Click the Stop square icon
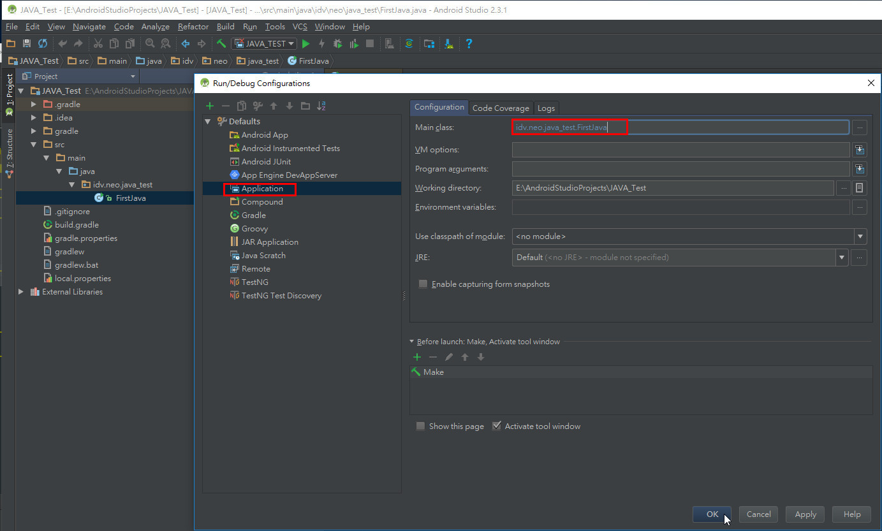Viewport: 882px width, 531px height. [x=370, y=44]
